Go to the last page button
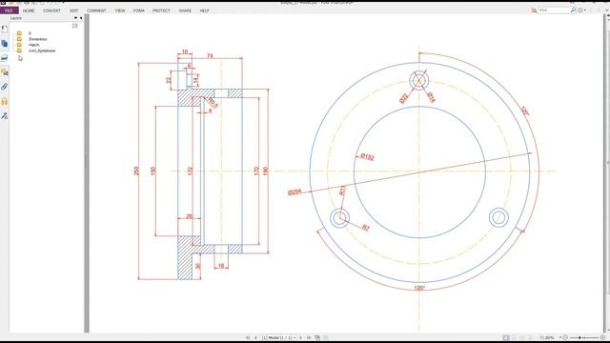Image resolution: width=610 pixels, height=343 pixels. tap(309, 337)
